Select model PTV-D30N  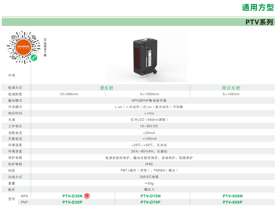pos(72,196)
